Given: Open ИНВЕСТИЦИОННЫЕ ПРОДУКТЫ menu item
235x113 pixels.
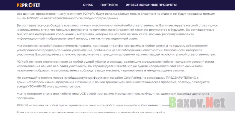Looking at the screenshot, I should coord(151,5).
